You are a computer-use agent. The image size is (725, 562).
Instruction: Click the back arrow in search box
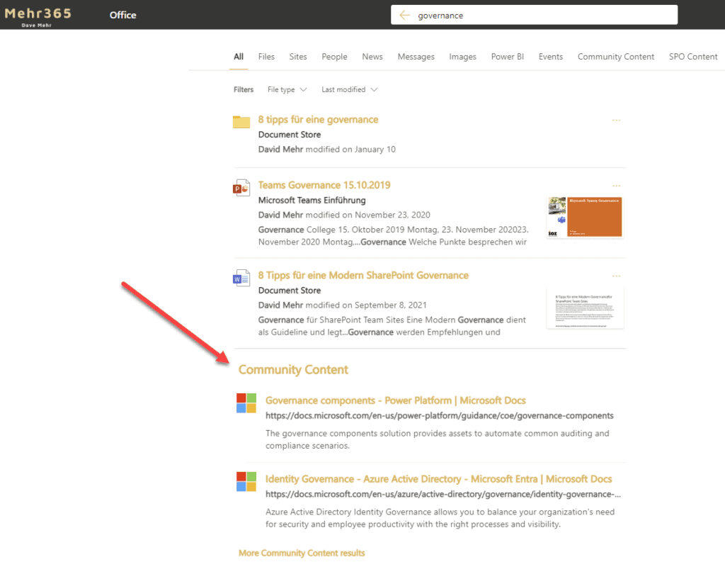pos(404,16)
